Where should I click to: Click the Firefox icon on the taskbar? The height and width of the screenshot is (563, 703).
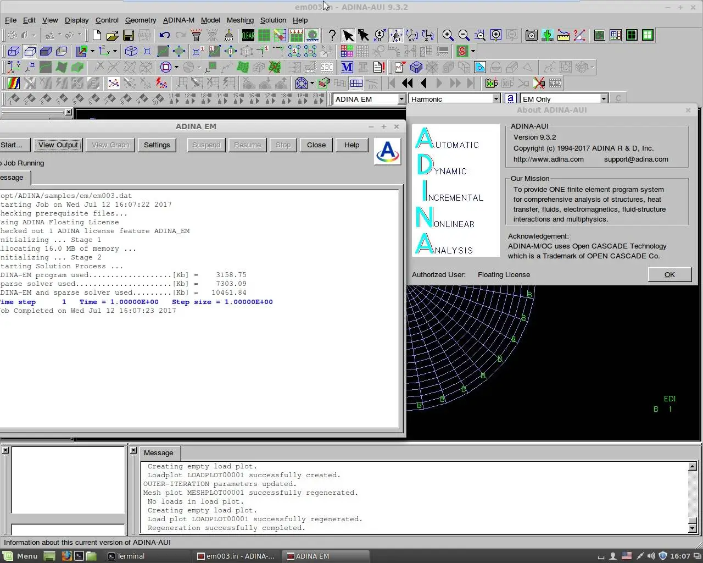[66, 556]
